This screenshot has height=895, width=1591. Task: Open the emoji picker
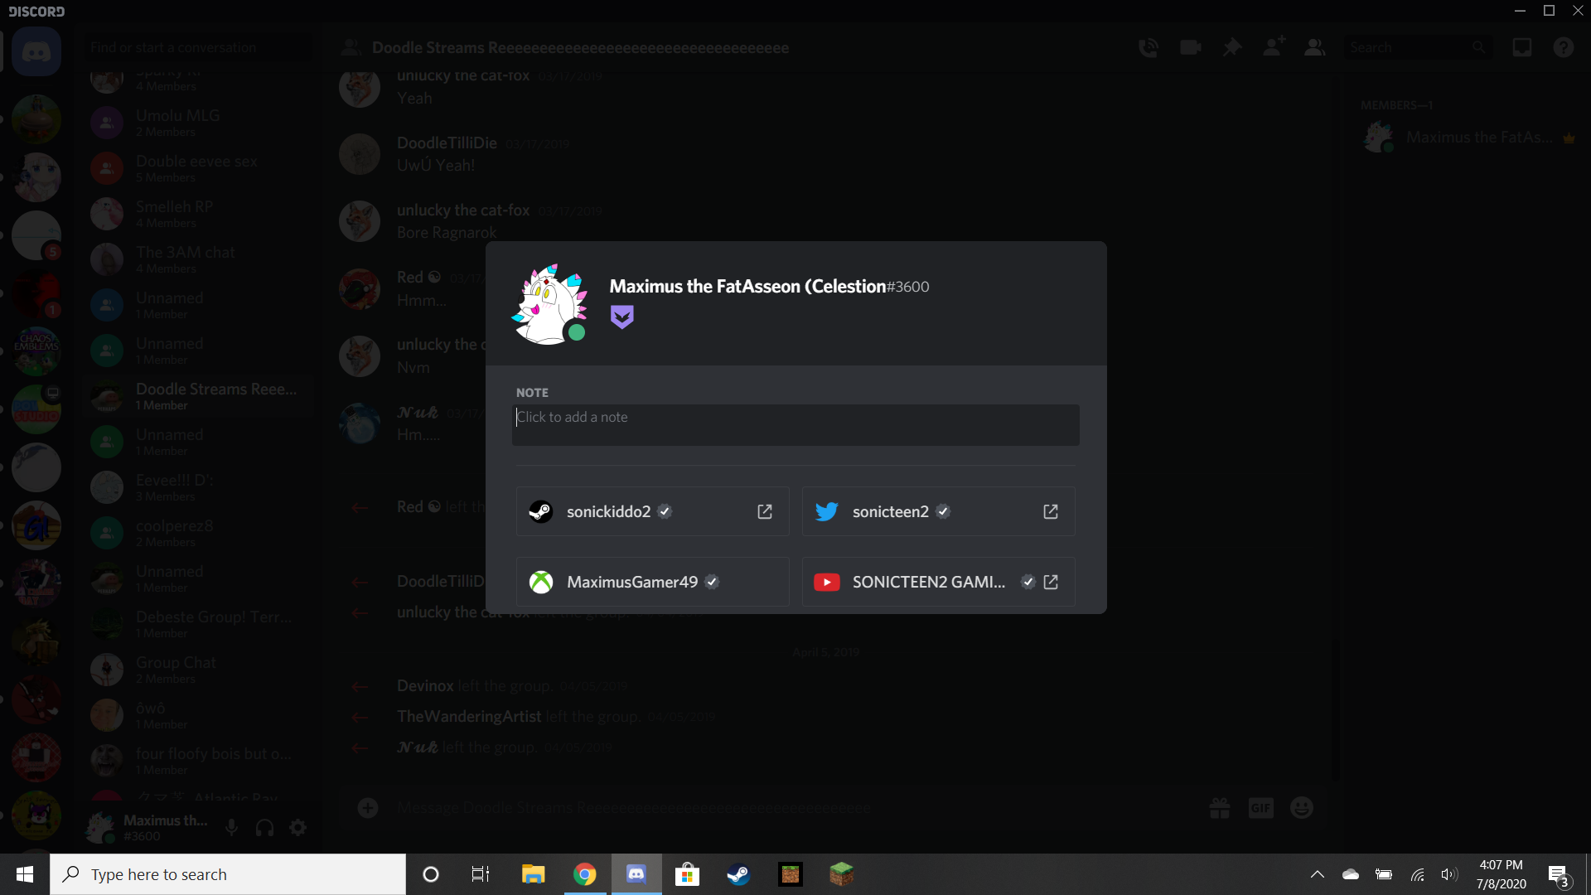click(1302, 808)
